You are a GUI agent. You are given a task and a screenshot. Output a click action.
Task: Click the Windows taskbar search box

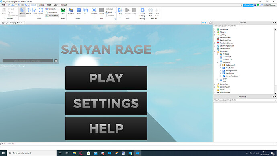pos(32,153)
